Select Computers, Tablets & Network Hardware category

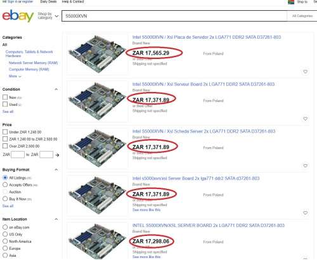tap(29, 54)
